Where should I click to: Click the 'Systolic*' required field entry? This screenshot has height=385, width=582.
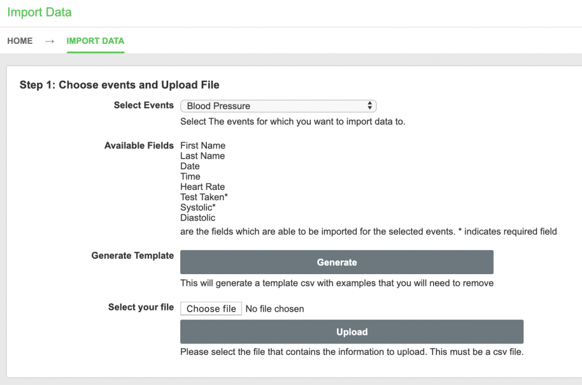pos(198,208)
